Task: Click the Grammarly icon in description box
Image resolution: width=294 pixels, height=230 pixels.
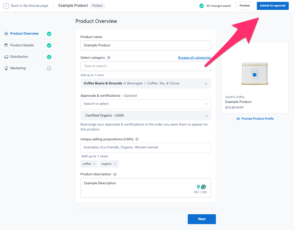Action: click(x=204, y=187)
